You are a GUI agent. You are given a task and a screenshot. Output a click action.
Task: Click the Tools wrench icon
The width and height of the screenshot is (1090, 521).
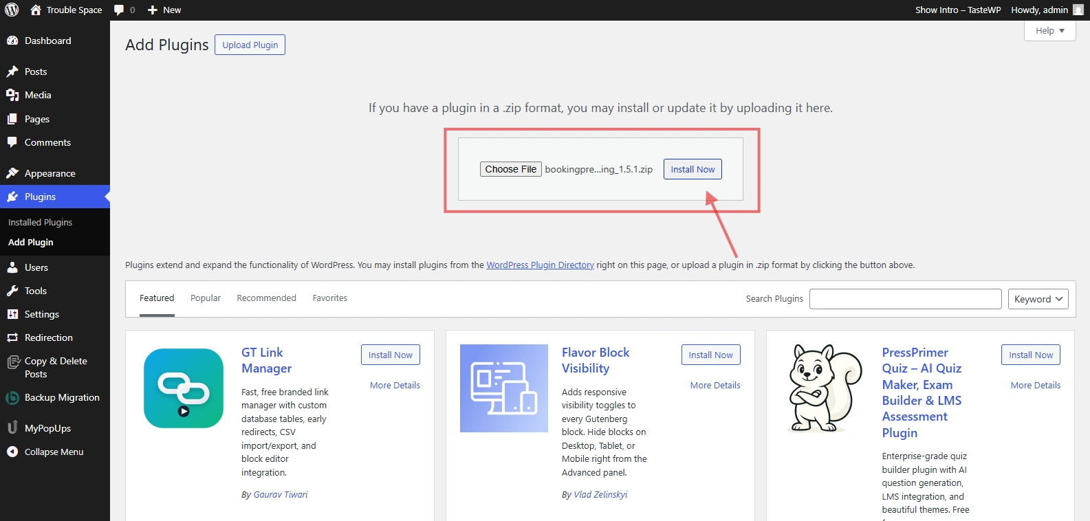point(12,291)
